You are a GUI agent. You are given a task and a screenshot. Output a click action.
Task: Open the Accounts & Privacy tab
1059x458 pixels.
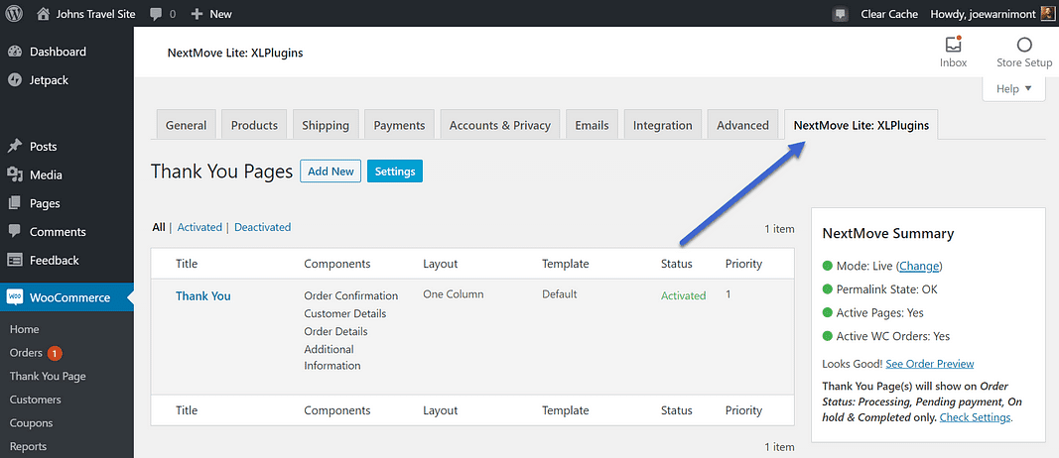tap(500, 125)
